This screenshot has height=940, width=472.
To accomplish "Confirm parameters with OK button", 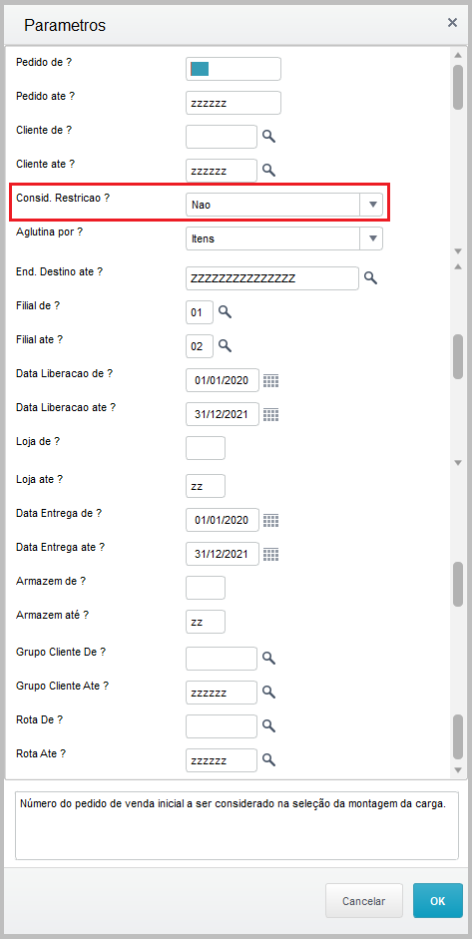I will tap(438, 900).
